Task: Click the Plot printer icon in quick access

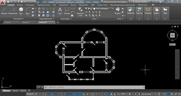Action: pos(22,2)
